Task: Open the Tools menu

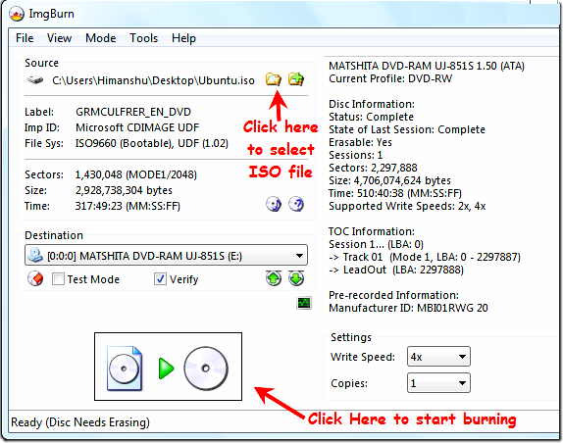Action: [x=143, y=38]
